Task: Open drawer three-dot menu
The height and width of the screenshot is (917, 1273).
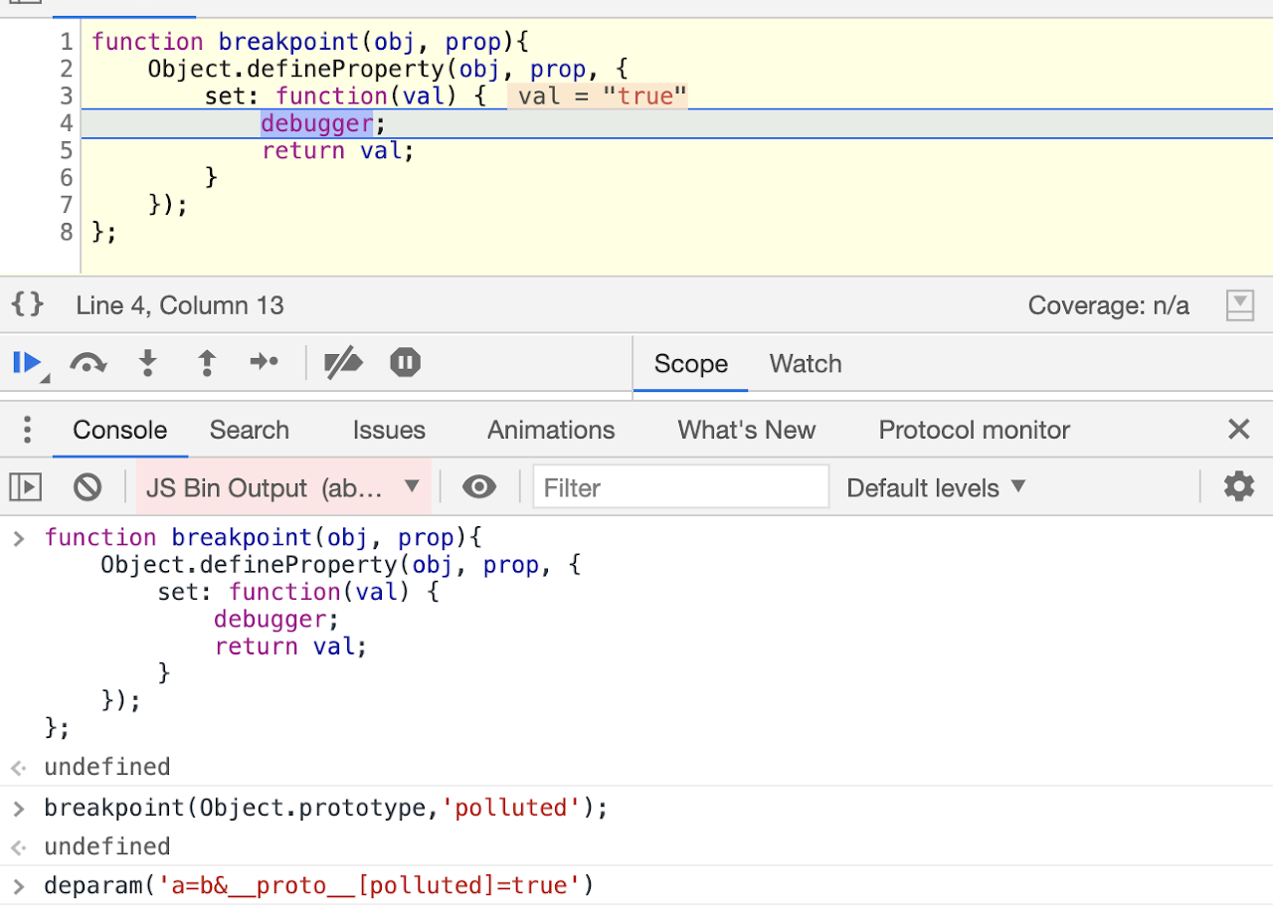Action: point(27,430)
